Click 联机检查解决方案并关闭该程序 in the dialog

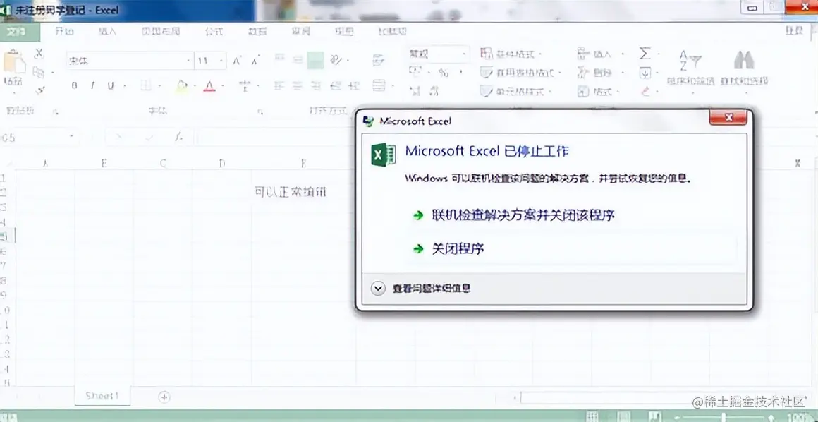[x=524, y=215]
